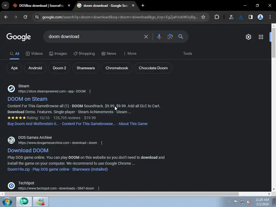Filter results with the Chocolate Doom chip

153,68
